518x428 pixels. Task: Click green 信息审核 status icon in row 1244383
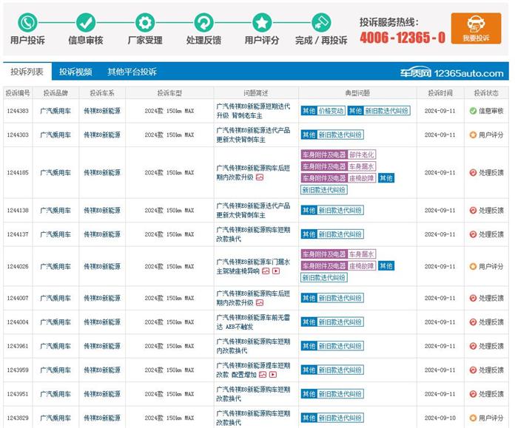click(x=473, y=111)
